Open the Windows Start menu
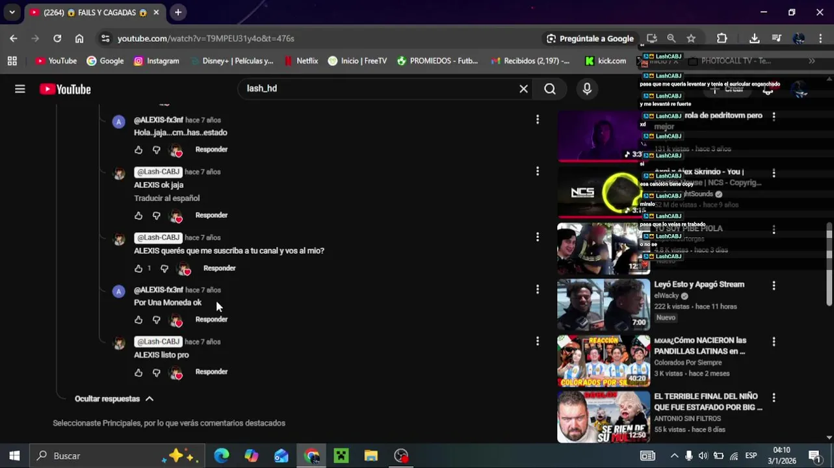The height and width of the screenshot is (468, 834). pos(14,456)
